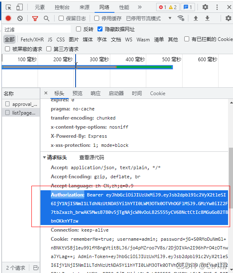The height and width of the screenshot is (273, 233).
Task: Switch to the 元素 tab
Action: (40, 7)
